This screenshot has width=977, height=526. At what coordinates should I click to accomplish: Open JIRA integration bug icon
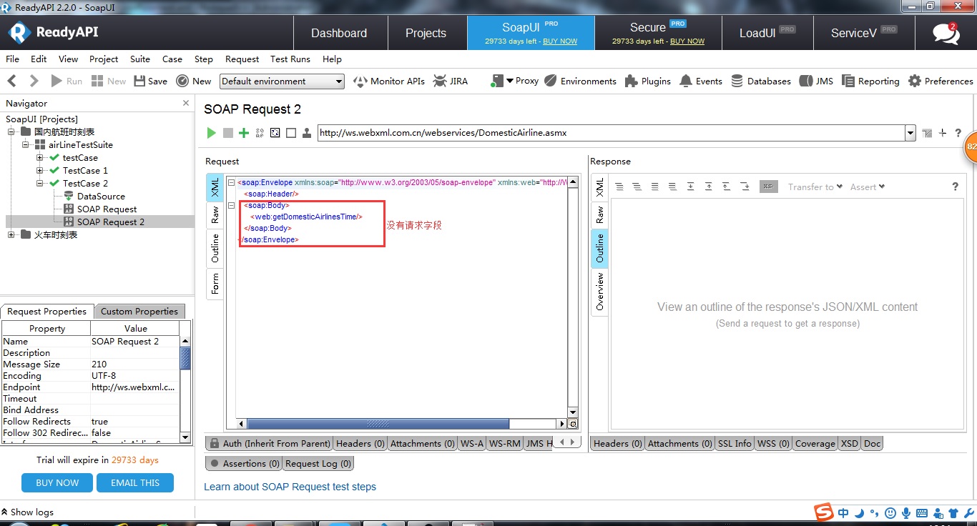450,81
